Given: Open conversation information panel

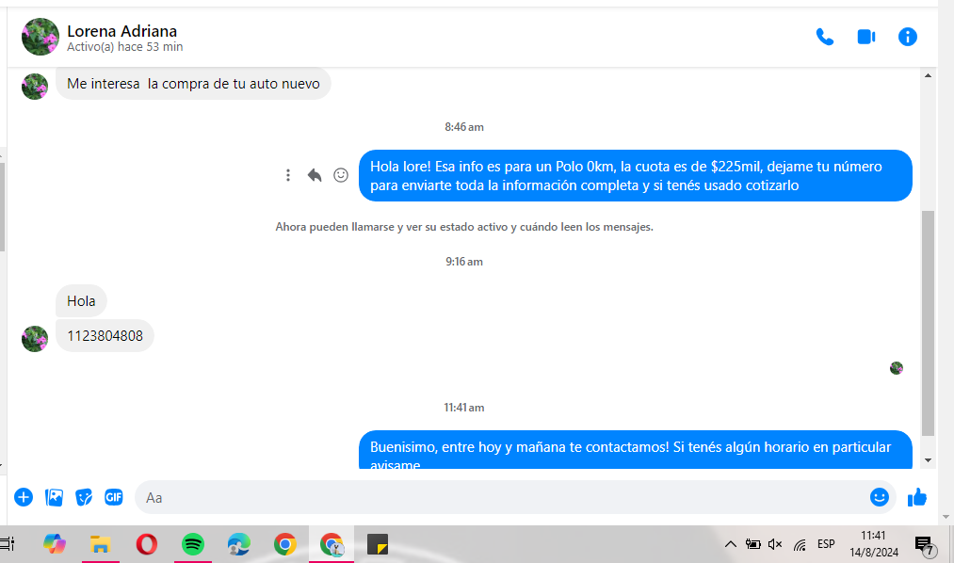Looking at the screenshot, I should coord(907,37).
